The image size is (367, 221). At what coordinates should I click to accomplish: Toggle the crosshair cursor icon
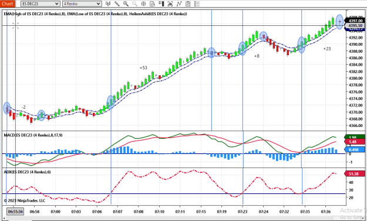click(143, 4)
